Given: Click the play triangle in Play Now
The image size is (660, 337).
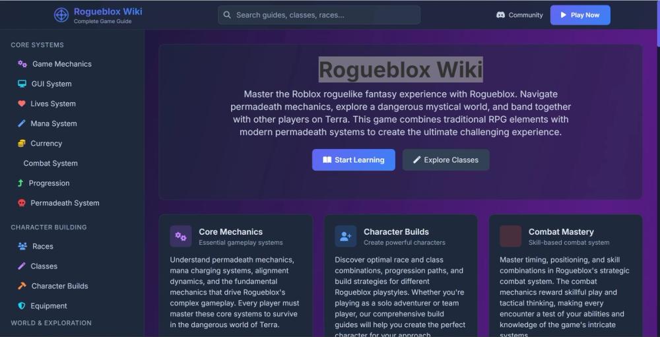Looking at the screenshot, I should pyautogui.click(x=563, y=15).
